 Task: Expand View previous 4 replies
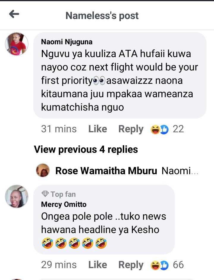[x=86, y=150]
